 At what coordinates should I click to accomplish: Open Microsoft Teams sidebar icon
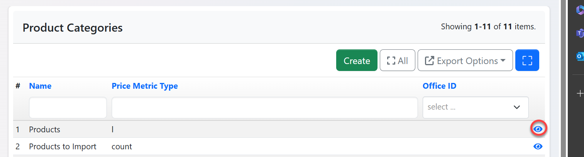[580, 33]
